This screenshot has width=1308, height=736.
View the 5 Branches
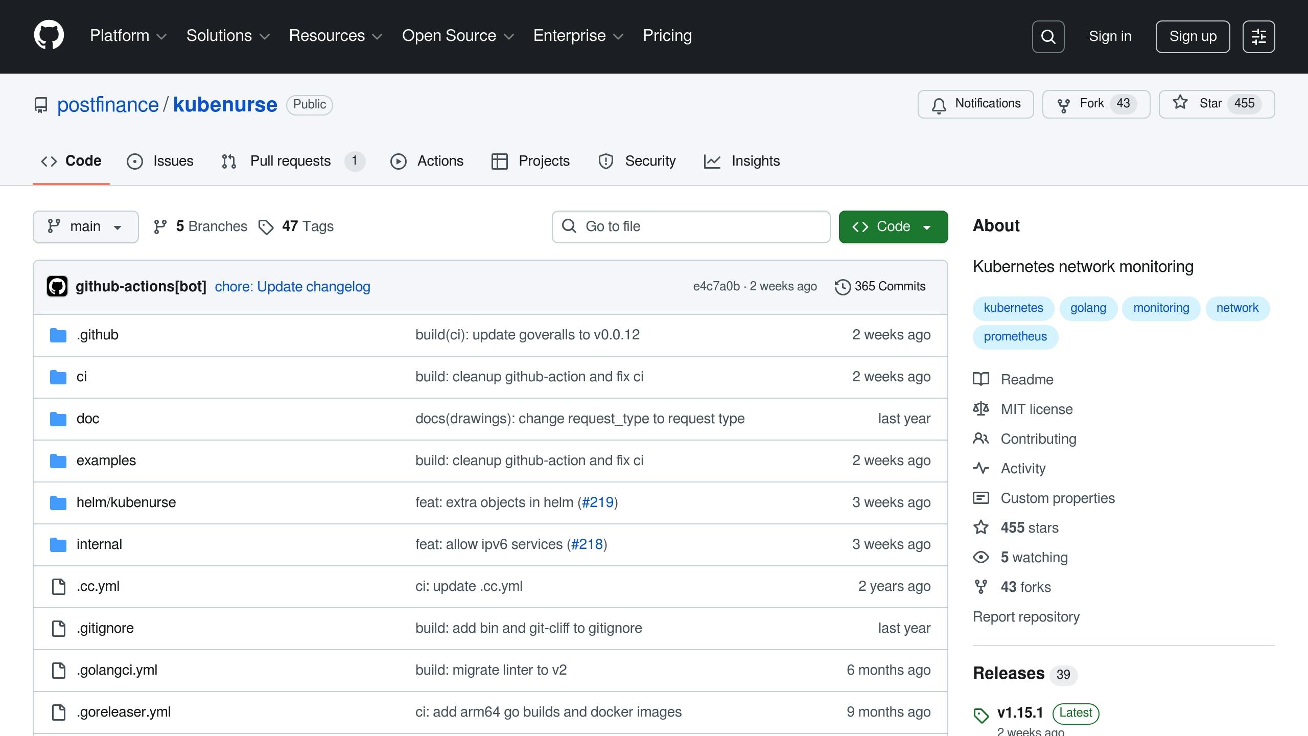click(200, 226)
